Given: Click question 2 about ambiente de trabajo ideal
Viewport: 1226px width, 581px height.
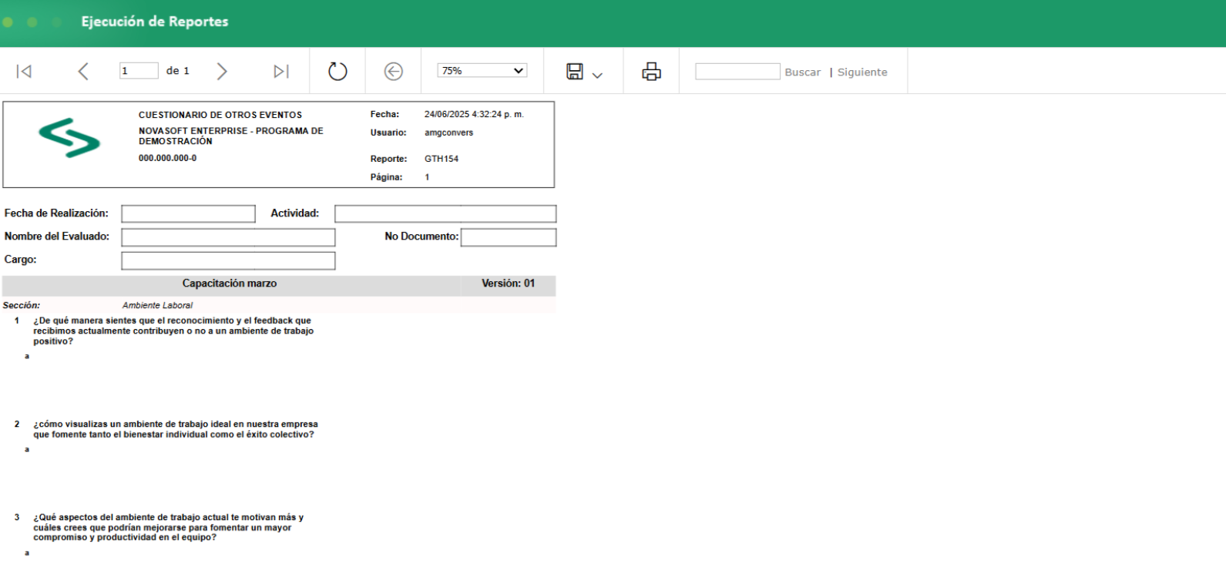Looking at the screenshot, I should coord(176,429).
